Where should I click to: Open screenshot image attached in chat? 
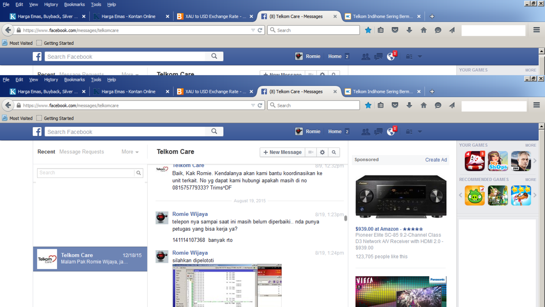tap(227, 285)
